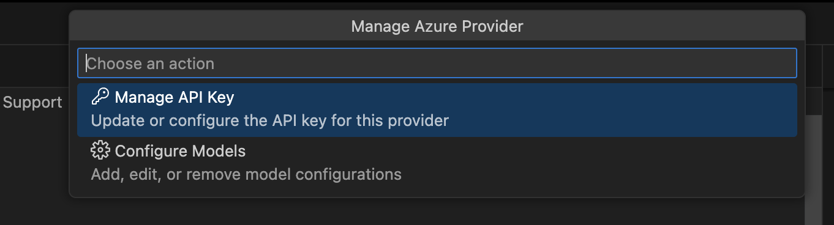Focus the Choose an action input field
Screen dimensions: 834x225
coord(437,63)
